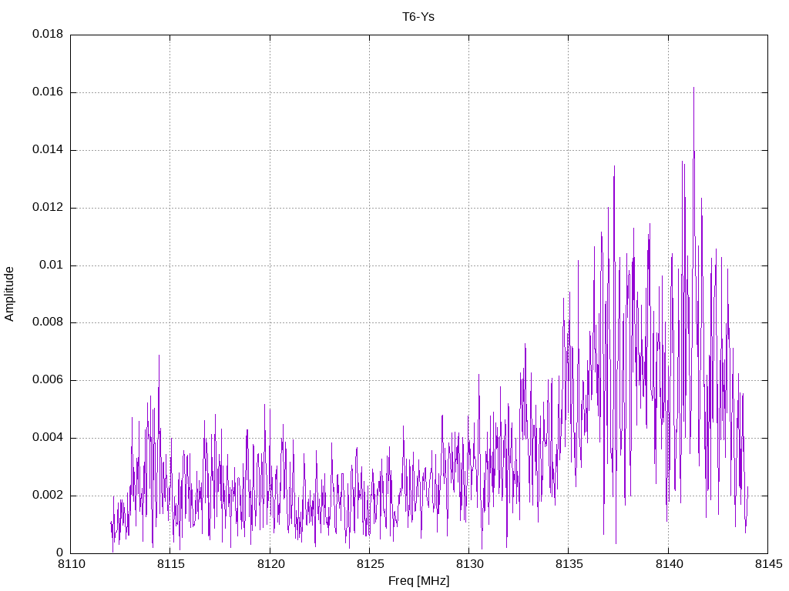This screenshot has height=591, width=789.
Task: Click the 0.016 y-axis tick label
Action: 48,92
